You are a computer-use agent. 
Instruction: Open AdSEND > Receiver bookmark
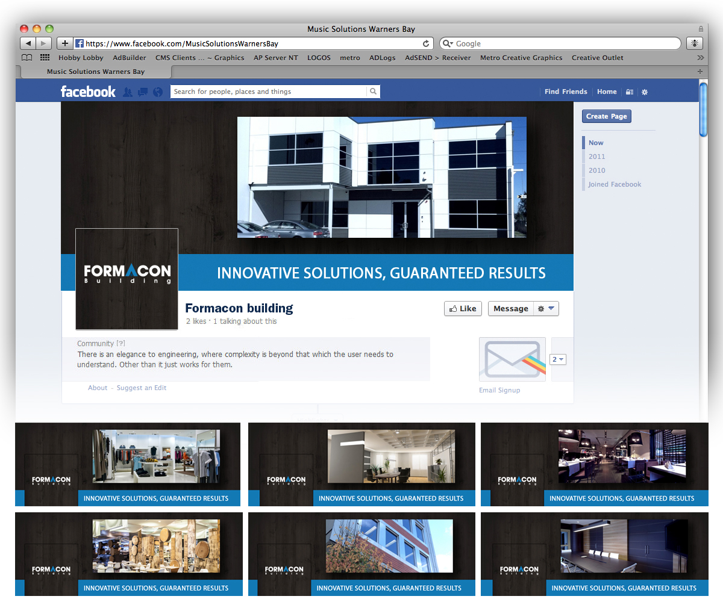click(438, 58)
